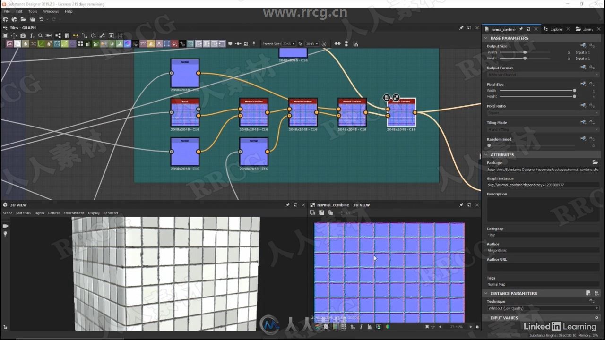Open the Pixel Ratio dropdown
The width and height of the screenshot is (605, 340).
click(x=543, y=113)
